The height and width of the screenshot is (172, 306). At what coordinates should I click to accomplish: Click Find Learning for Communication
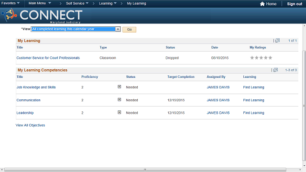click(x=253, y=100)
